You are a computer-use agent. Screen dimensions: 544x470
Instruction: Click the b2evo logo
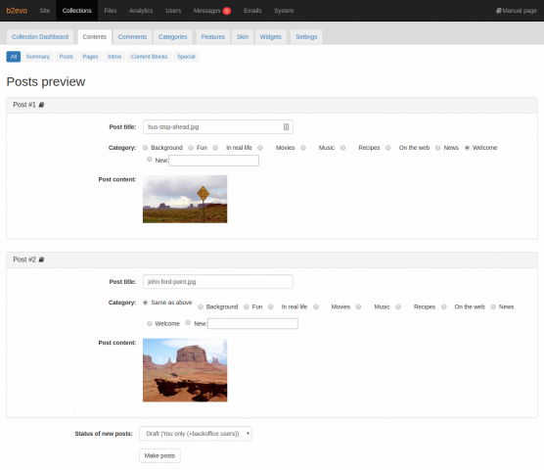(x=17, y=11)
